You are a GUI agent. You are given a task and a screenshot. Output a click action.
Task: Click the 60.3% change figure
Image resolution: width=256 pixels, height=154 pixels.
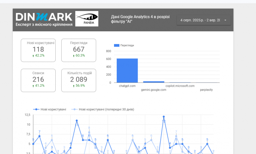(80, 56)
